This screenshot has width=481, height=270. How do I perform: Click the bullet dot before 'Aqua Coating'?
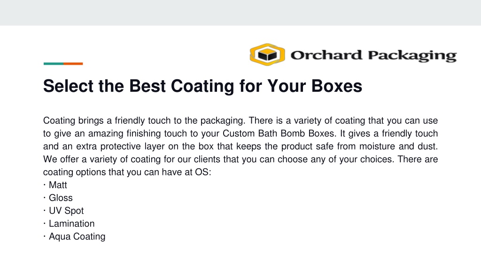click(x=45, y=236)
